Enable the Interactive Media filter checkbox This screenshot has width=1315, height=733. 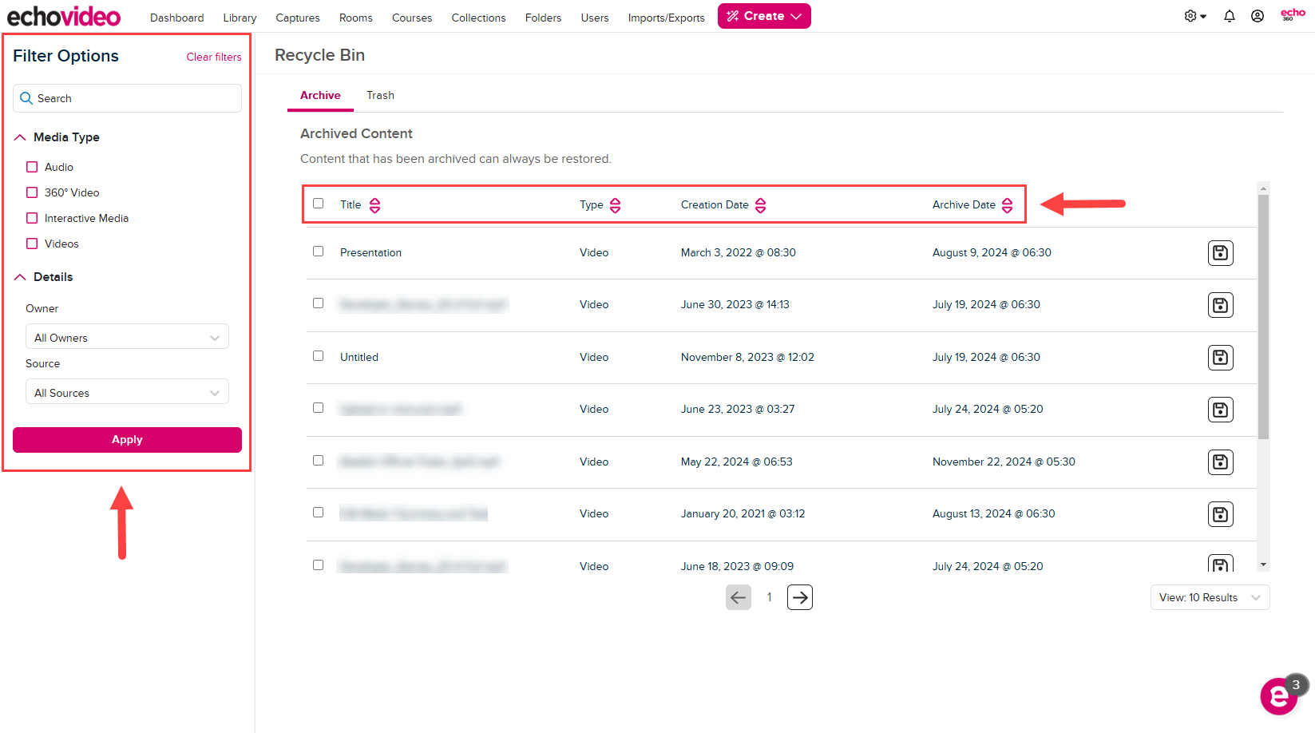pos(32,218)
